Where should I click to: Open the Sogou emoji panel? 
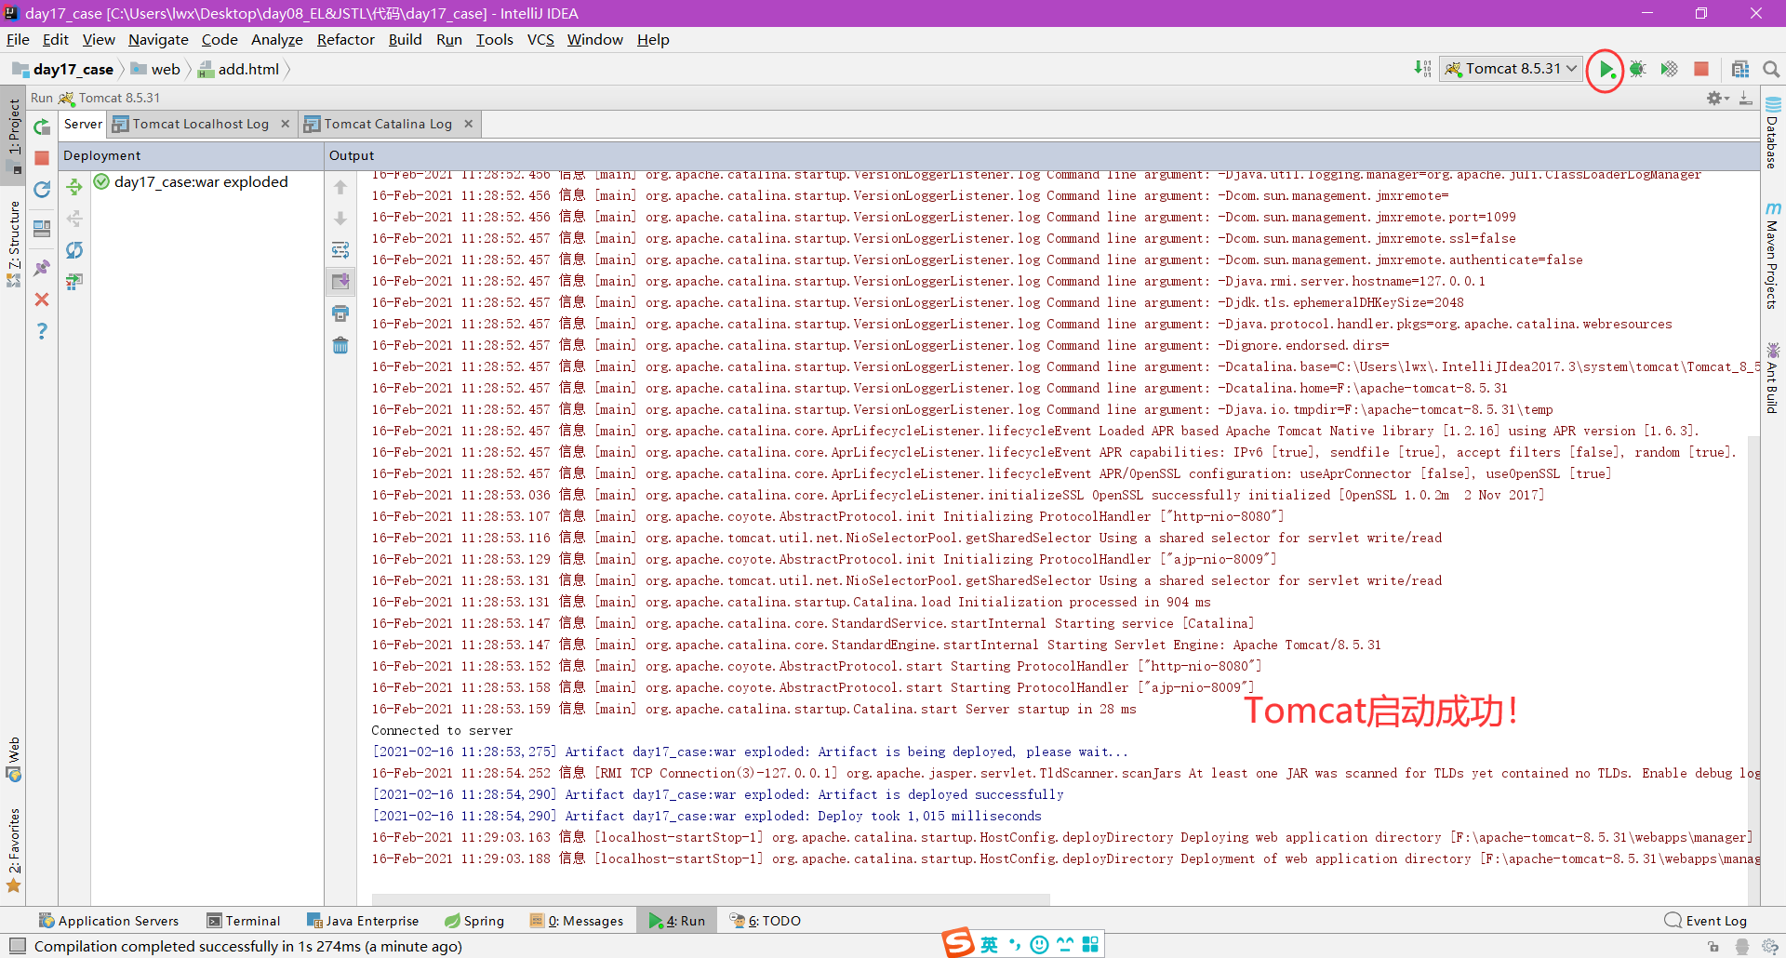pos(1039,945)
